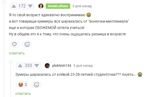The height and width of the screenshot is (97, 152).
Task: Downvote the plokhish134 reply
Action: point(37,66)
